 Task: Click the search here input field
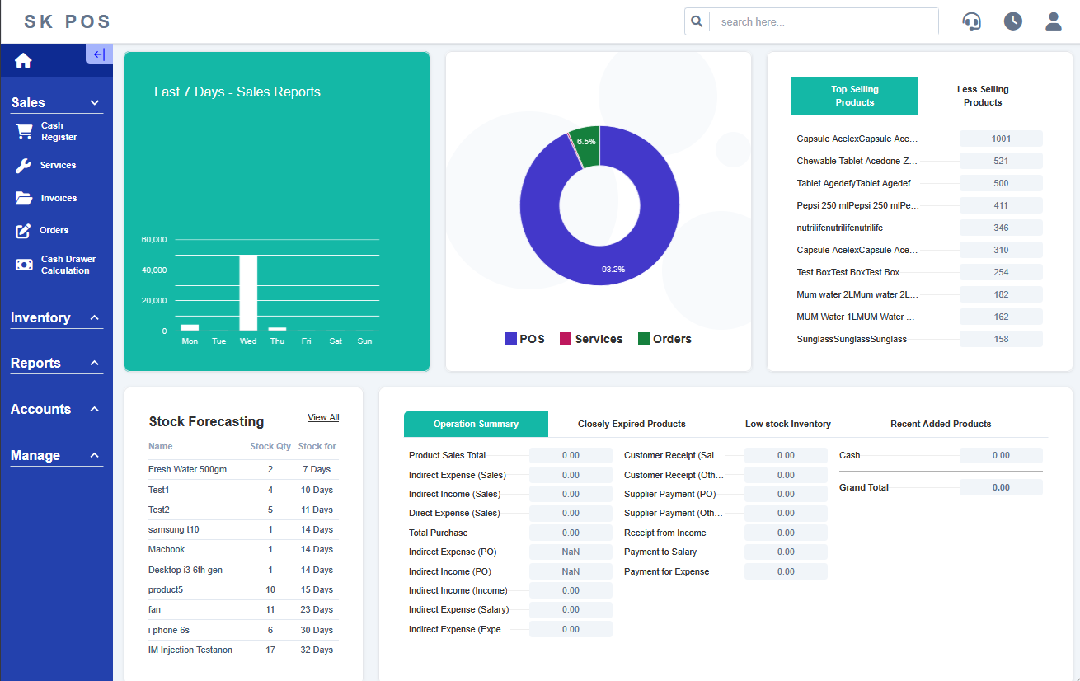click(824, 22)
